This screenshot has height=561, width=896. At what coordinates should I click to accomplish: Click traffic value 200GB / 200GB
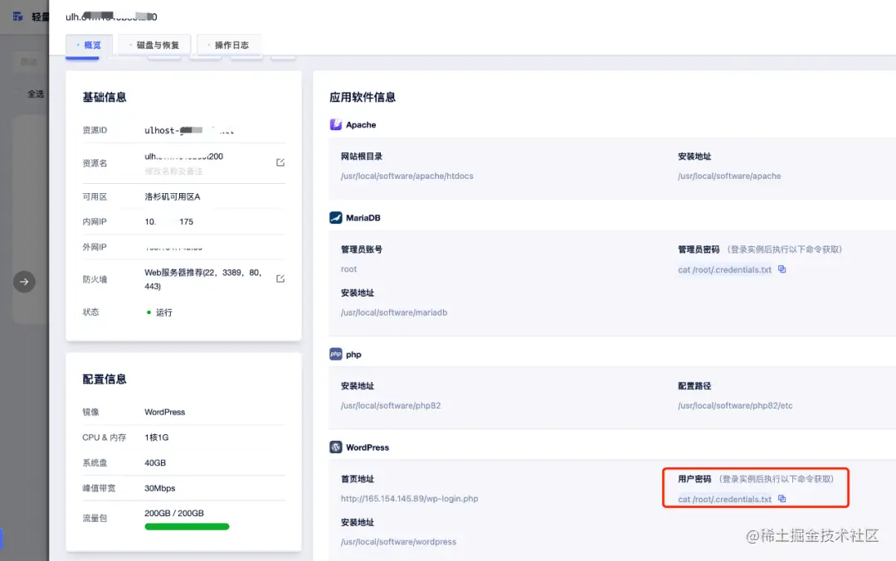tap(173, 513)
